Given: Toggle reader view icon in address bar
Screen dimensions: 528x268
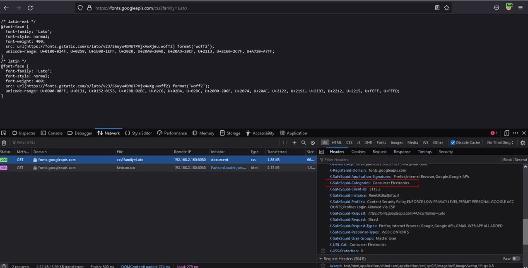Looking at the screenshot, I should click(437, 8).
